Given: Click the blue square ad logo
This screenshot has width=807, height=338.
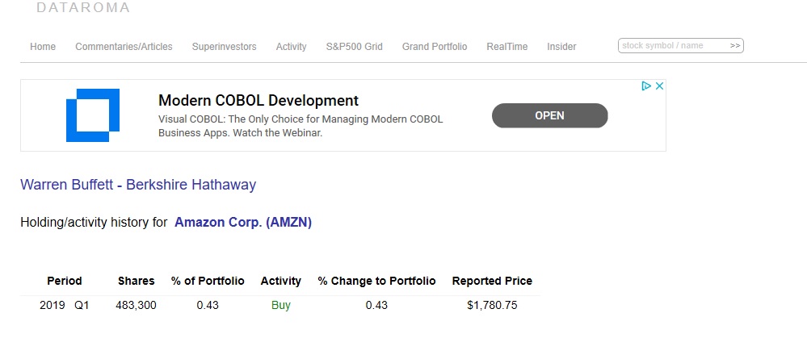Looking at the screenshot, I should 92,115.
